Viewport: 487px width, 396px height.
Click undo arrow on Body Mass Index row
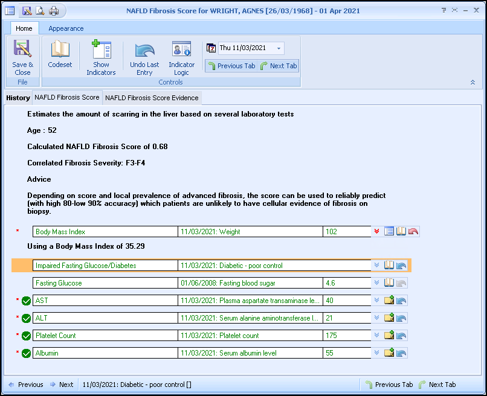point(413,231)
